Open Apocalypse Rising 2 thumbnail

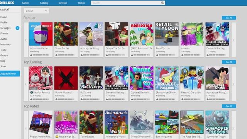click(217, 78)
